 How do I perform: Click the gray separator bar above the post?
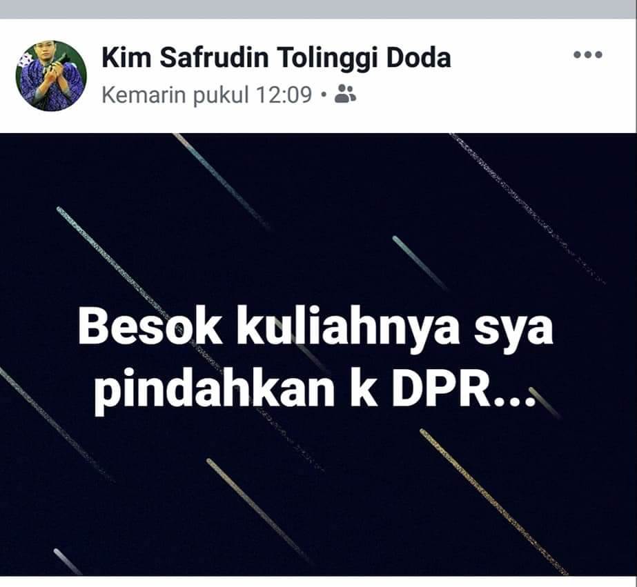(319, 10)
